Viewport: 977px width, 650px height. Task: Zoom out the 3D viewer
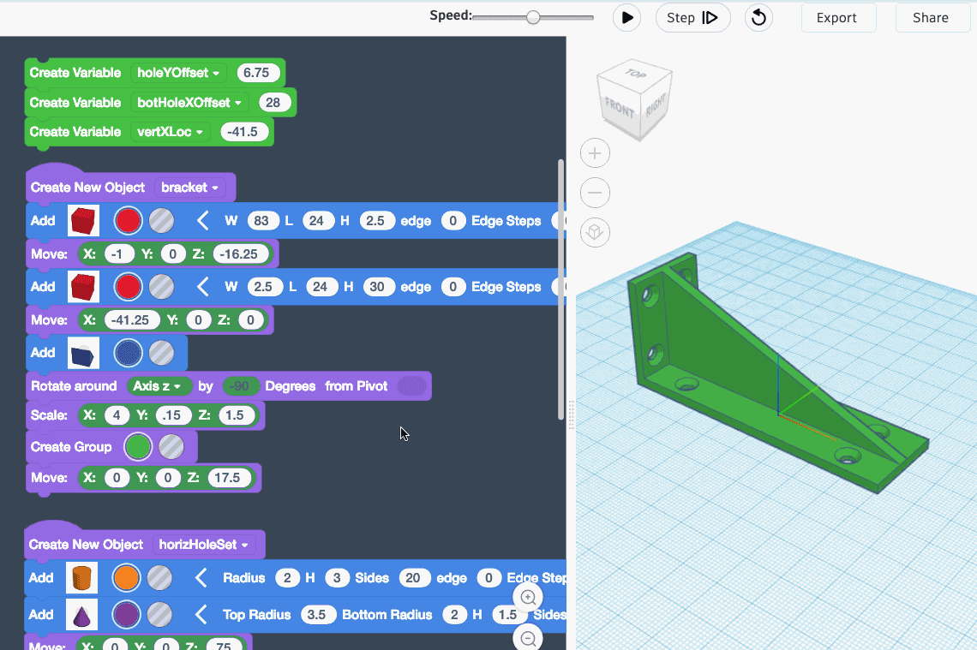point(595,193)
